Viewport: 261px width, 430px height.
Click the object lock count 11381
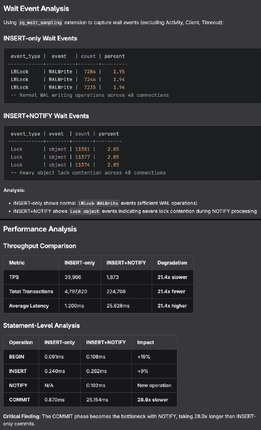[82, 149]
